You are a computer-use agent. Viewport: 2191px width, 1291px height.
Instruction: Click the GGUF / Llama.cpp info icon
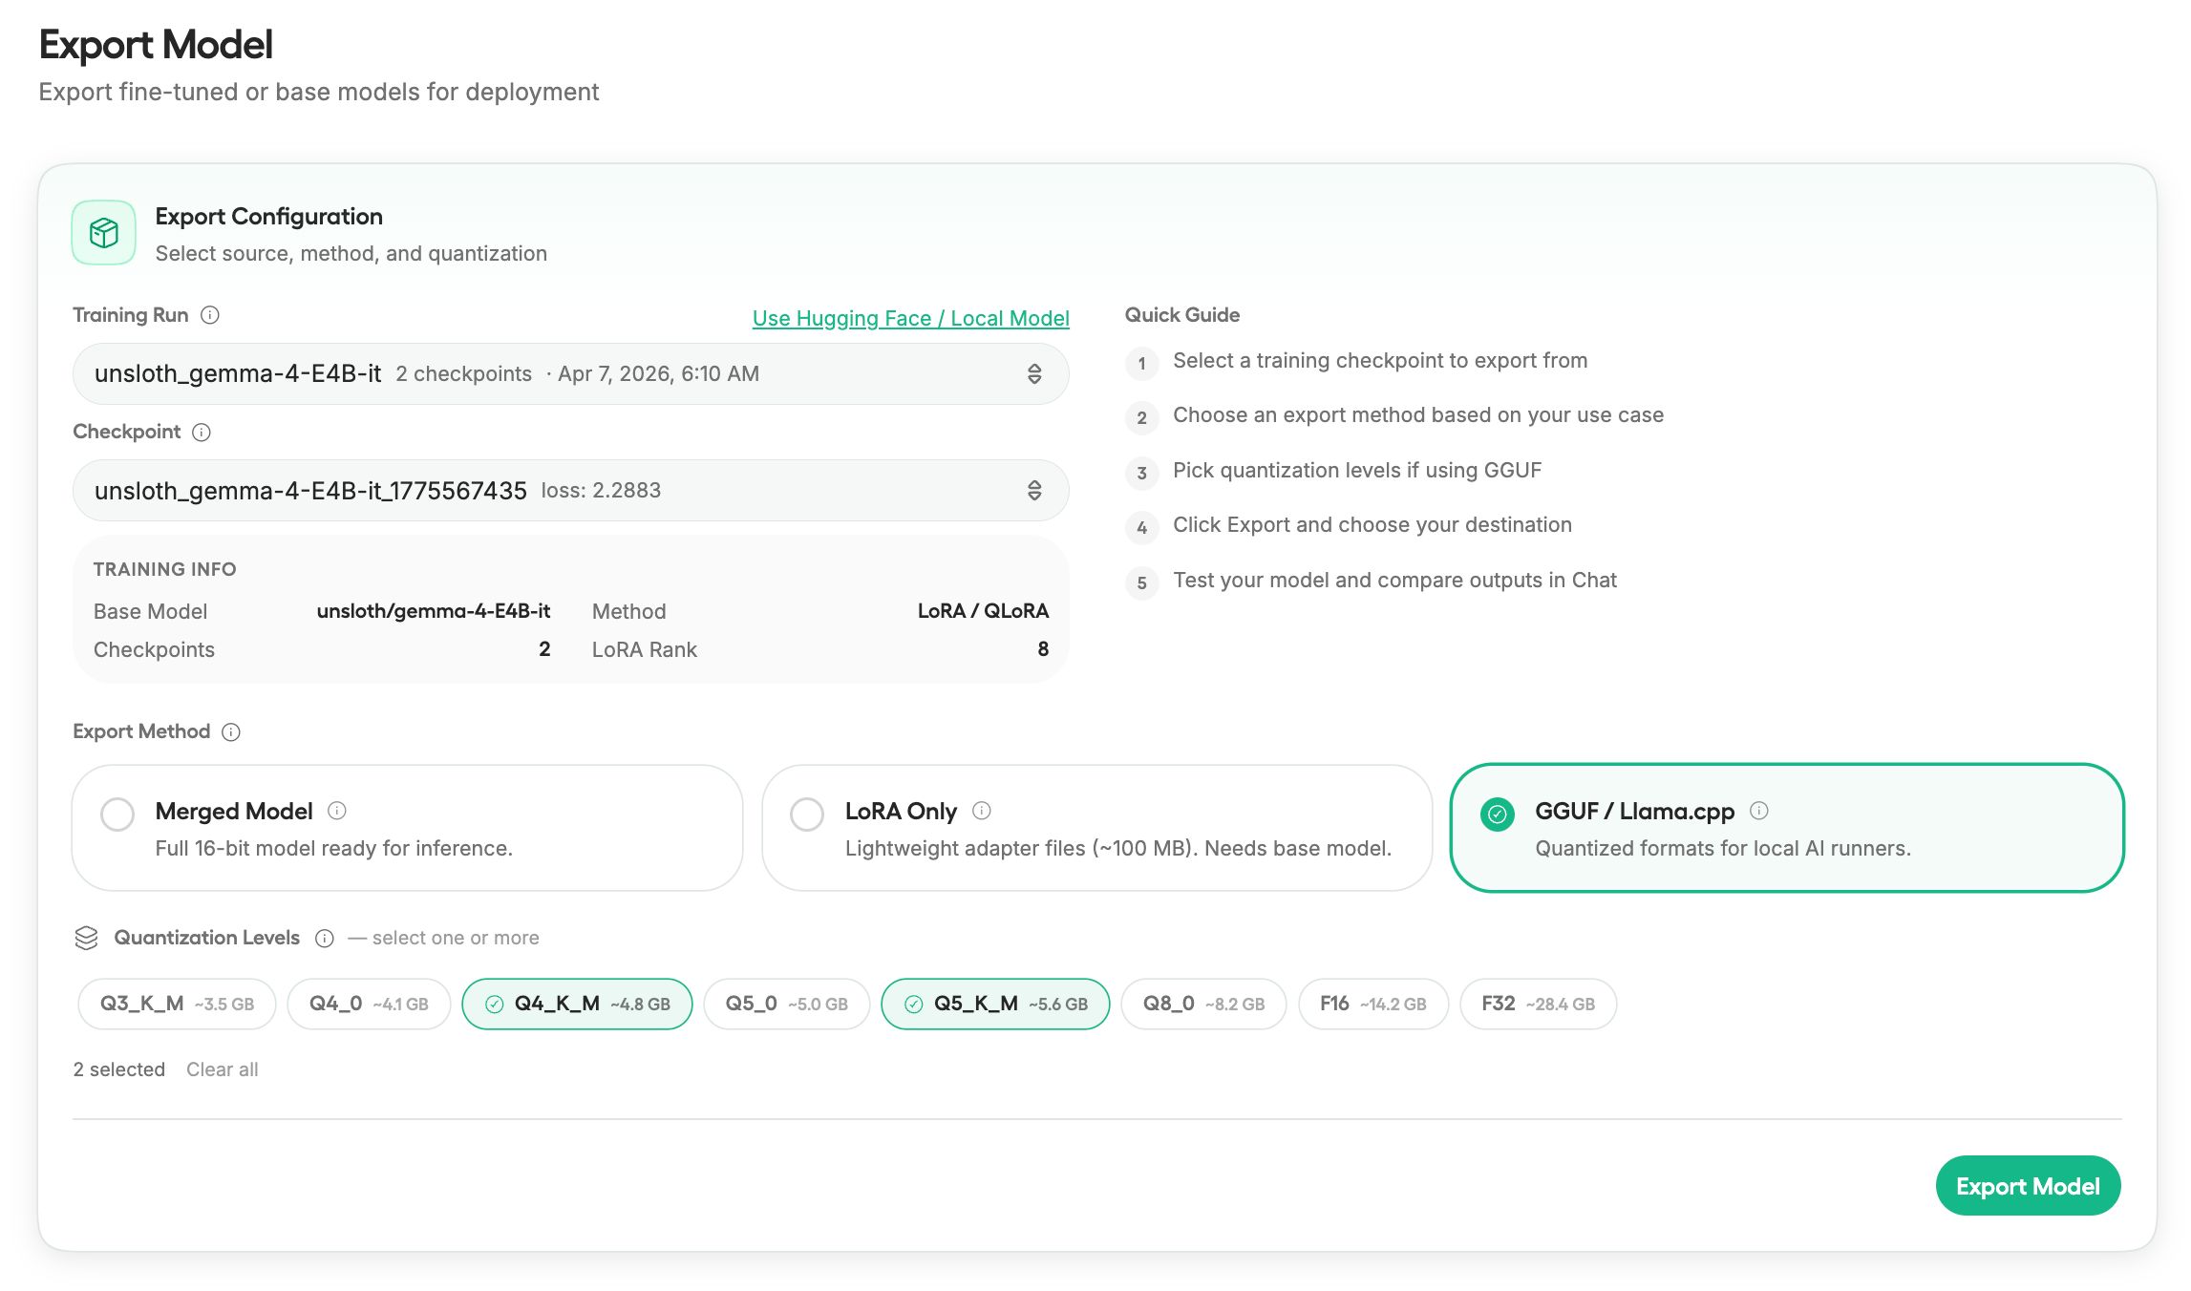1759,811
